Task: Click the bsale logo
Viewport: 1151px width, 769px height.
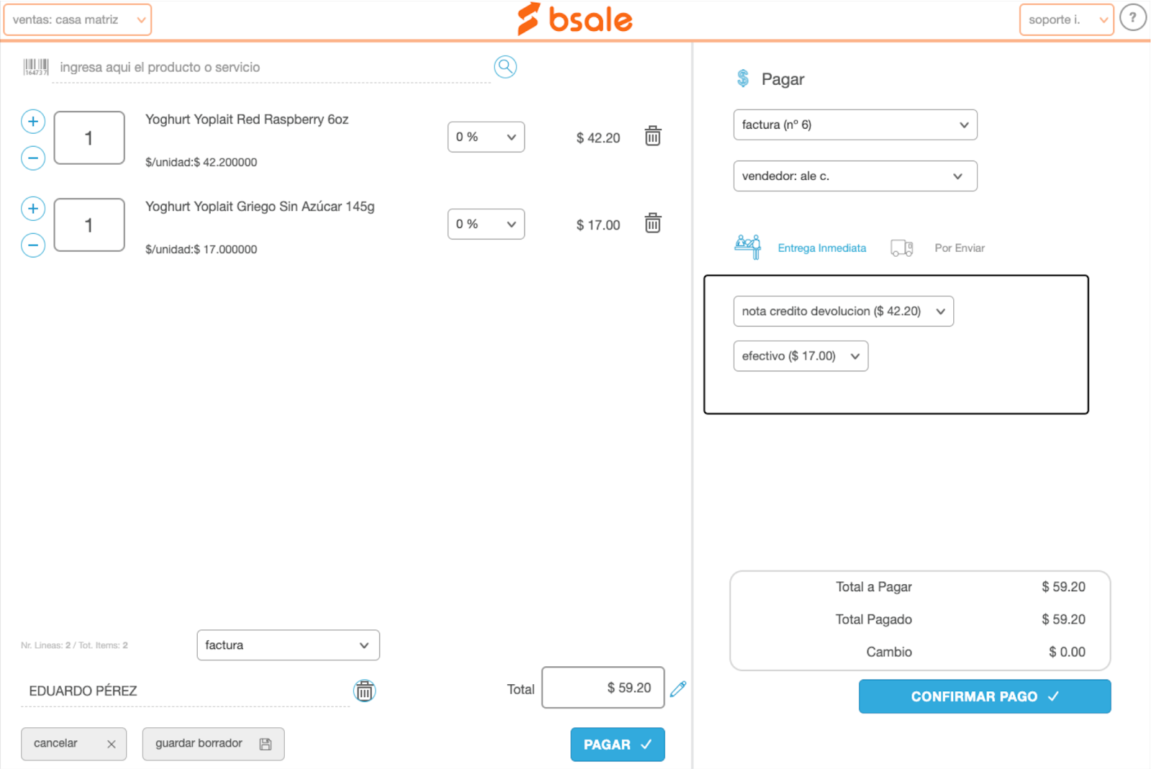Action: [575, 19]
